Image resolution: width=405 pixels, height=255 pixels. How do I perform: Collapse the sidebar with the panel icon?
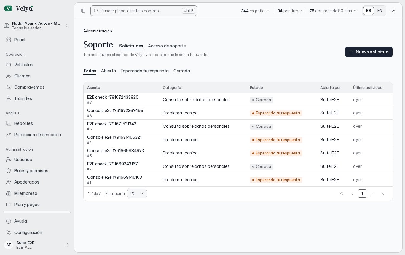coord(83,11)
